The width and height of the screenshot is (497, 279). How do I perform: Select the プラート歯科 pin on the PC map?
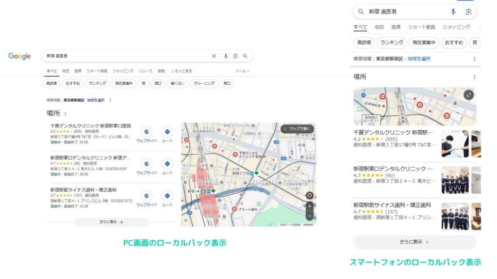click(234, 209)
